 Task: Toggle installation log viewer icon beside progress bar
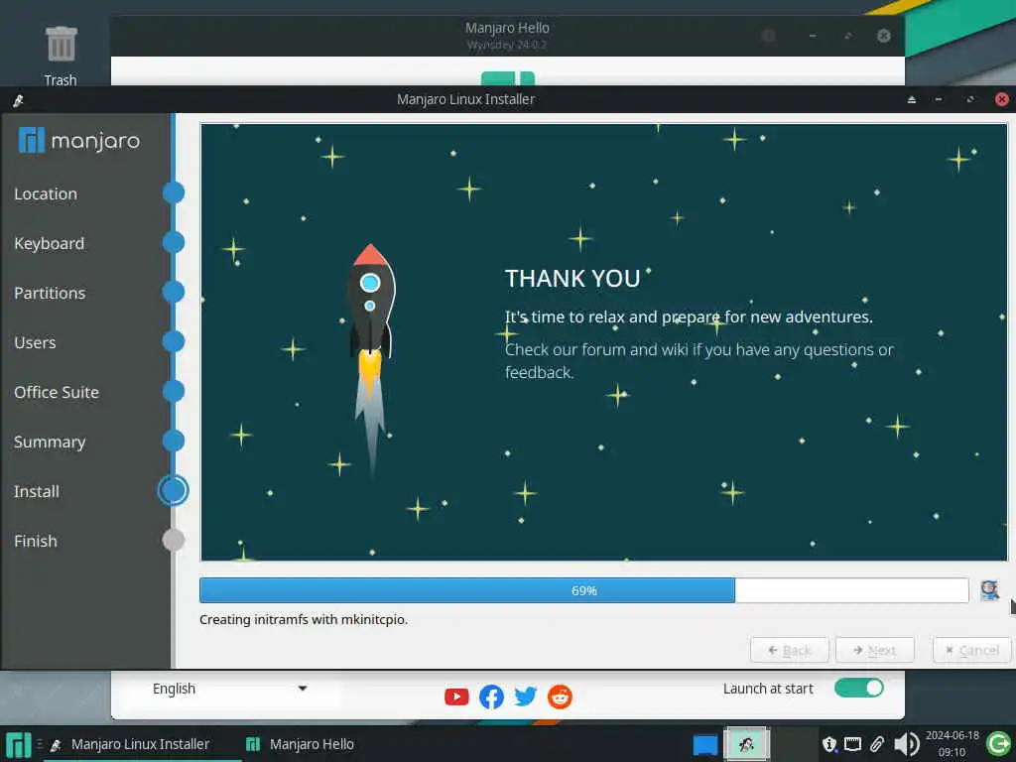tap(989, 590)
